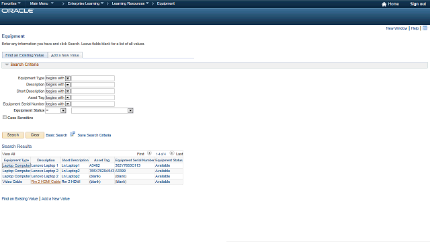430x242 pixels.
Task: Click the Ln Laptop1 short description
Action: [71, 165]
